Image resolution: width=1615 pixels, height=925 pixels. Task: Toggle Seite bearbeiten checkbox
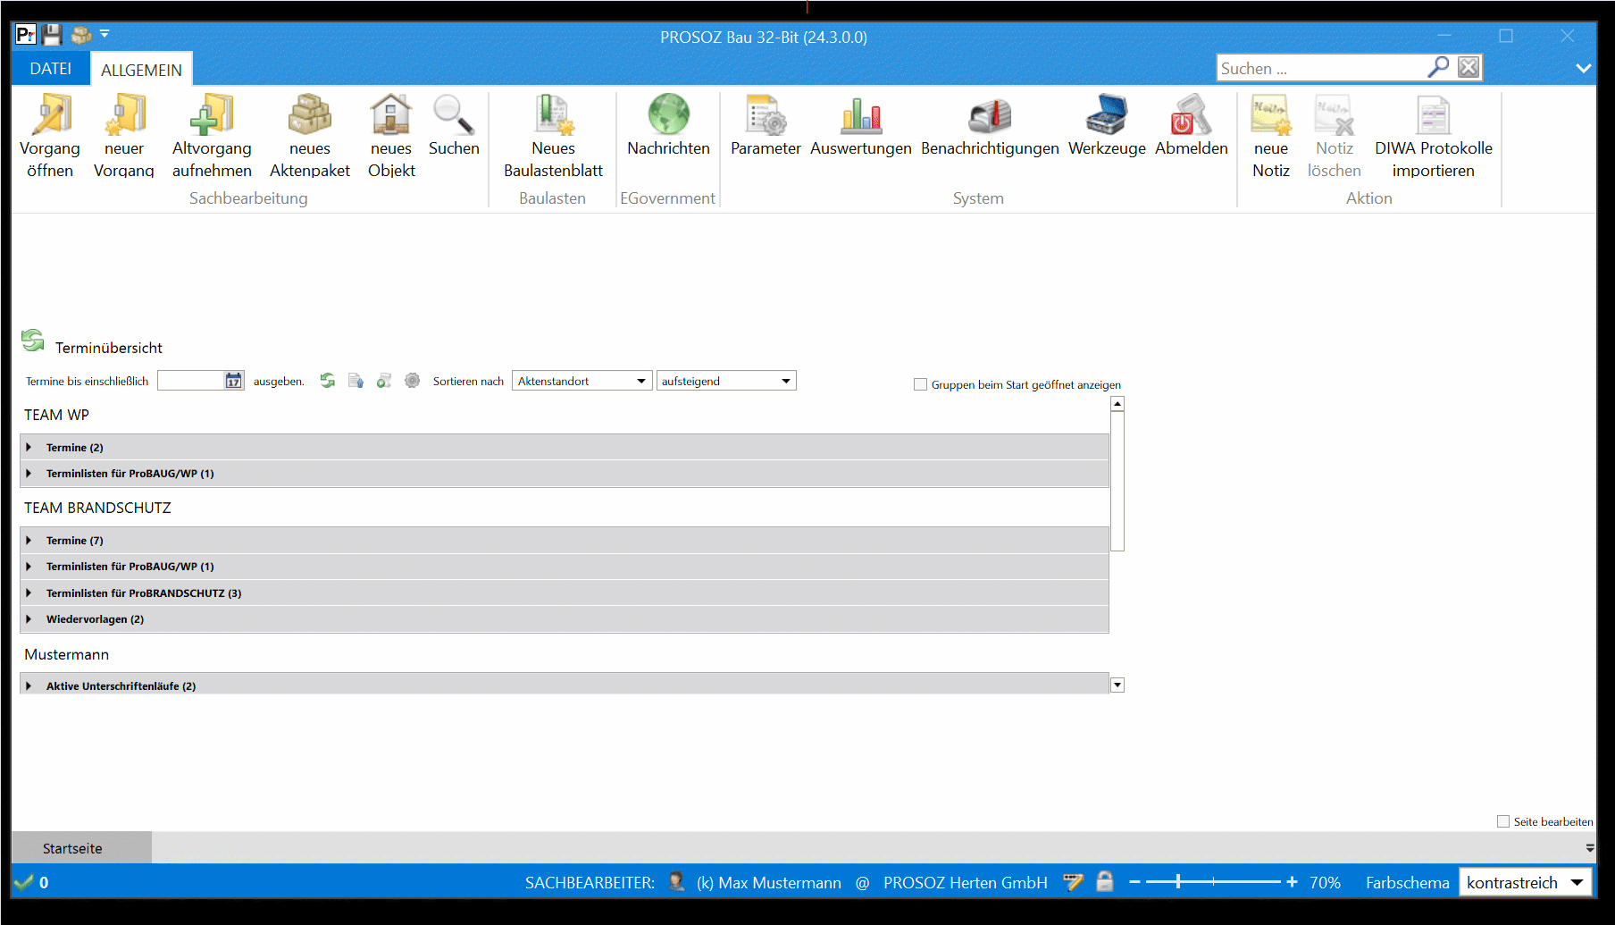coord(1503,821)
